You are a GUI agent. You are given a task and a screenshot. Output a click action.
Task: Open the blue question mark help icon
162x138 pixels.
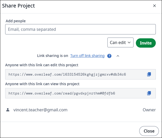click(109, 56)
